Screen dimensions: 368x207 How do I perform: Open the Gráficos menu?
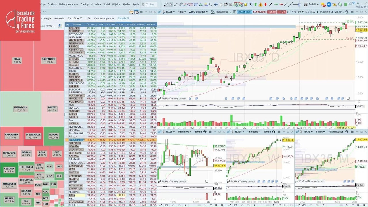52,4
